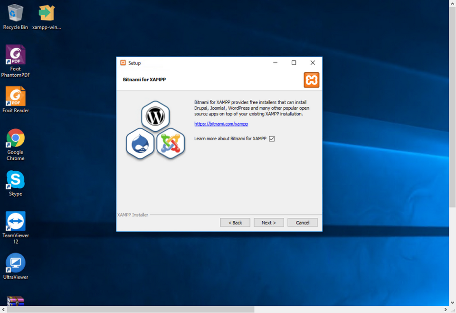Minimize the Setup window
This screenshot has height=313, width=456.
point(275,63)
